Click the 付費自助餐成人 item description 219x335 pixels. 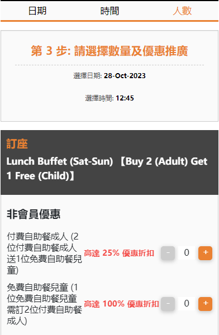click(44, 253)
